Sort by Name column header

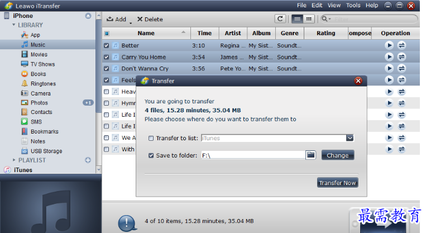(x=146, y=33)
